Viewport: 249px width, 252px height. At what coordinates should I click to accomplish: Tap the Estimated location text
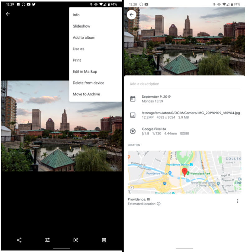[x=142, y=204]
